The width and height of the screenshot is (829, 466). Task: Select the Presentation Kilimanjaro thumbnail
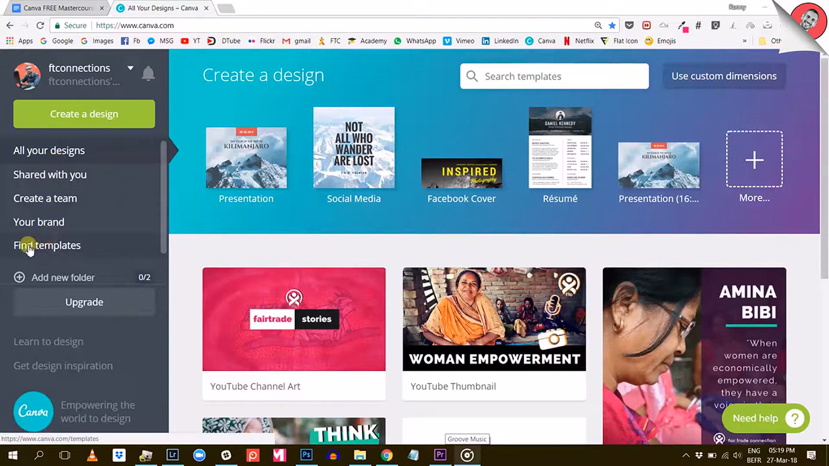tap(246, 157)
